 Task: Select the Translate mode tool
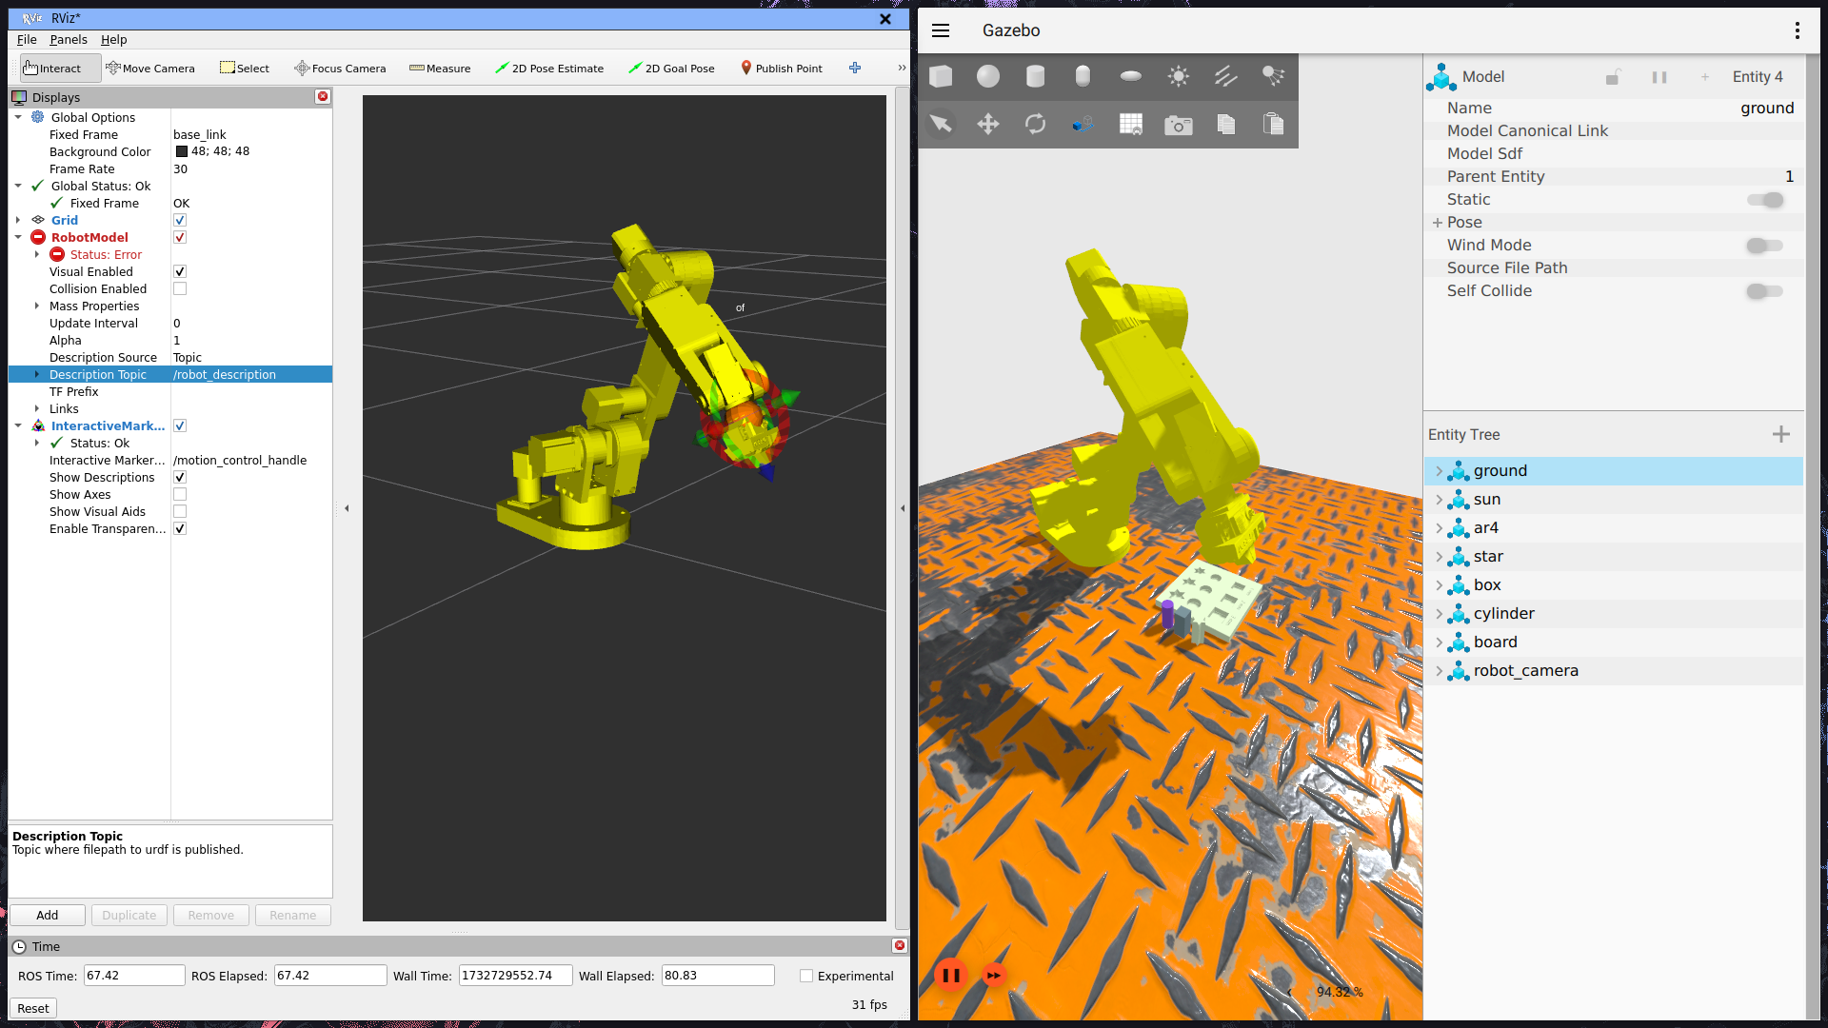[x=988, y=125]
